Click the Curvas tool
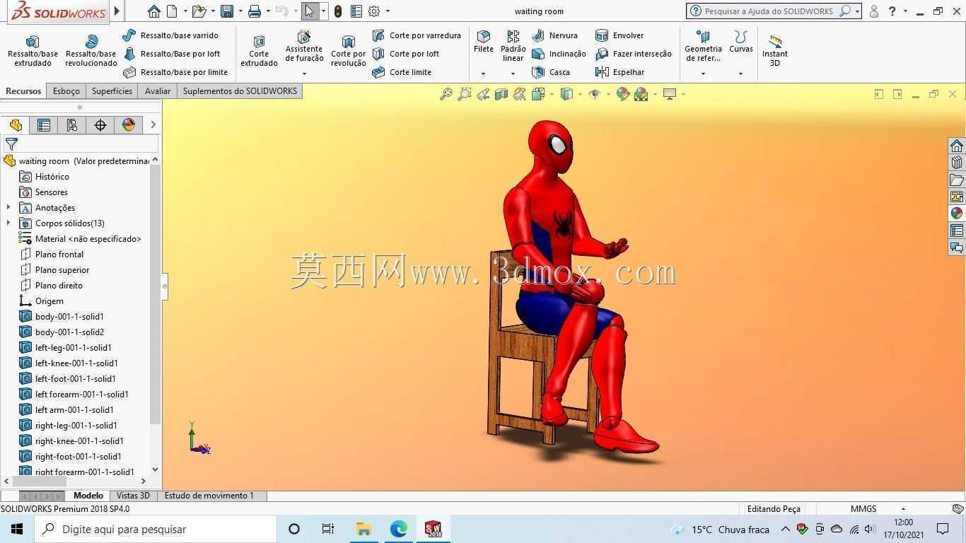 pyautogui.click(x=741, y=42)
